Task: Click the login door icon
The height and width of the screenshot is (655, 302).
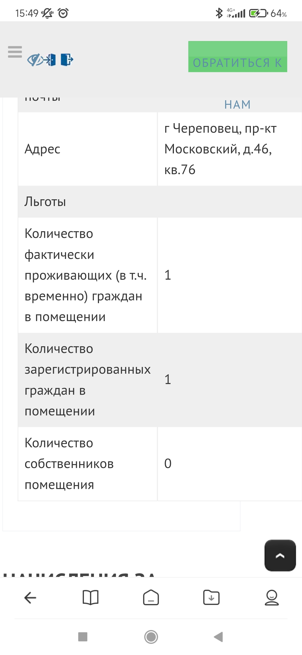Action: [x=50, y=60]
